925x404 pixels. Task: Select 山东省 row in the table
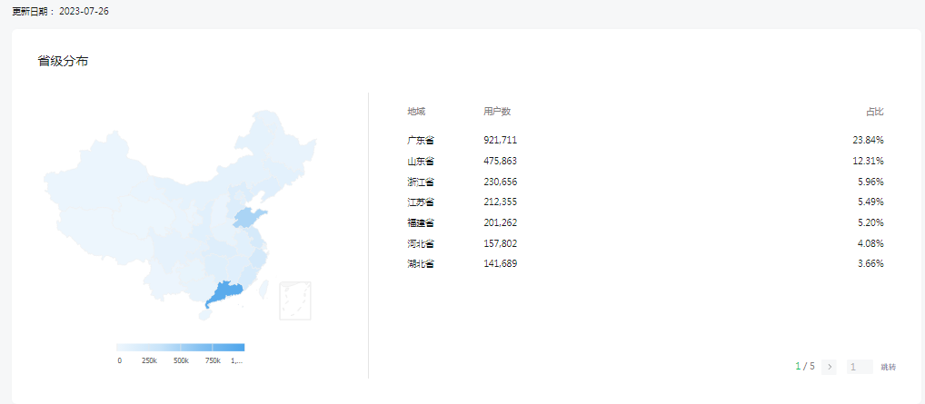tap(645, 161)
